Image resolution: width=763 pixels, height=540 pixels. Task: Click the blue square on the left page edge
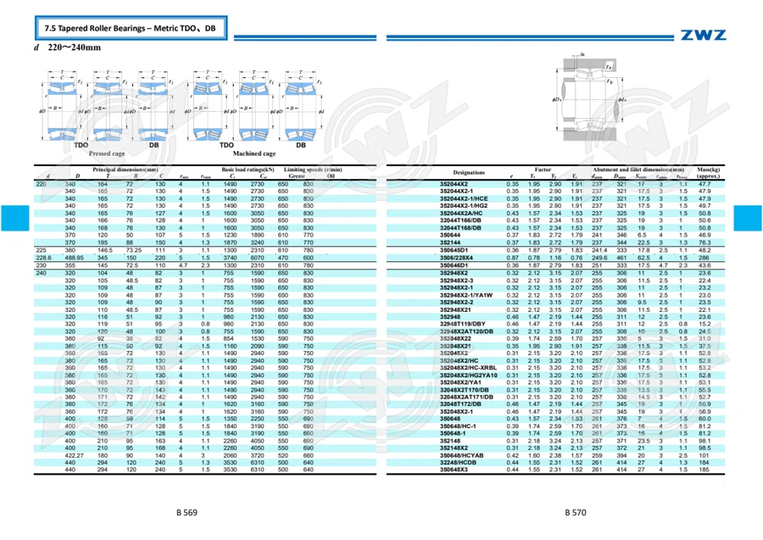15,218
